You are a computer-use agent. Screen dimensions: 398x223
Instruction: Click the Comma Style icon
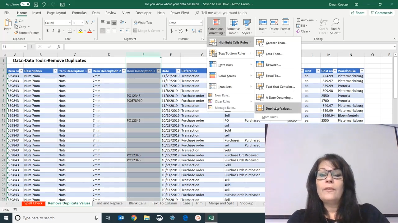tap(186, 31)
